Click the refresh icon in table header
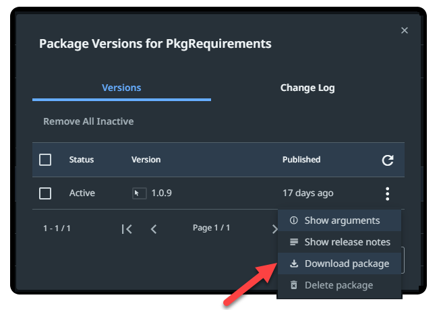The width and height of the screenshot is (441, 310). coord(387,160)
